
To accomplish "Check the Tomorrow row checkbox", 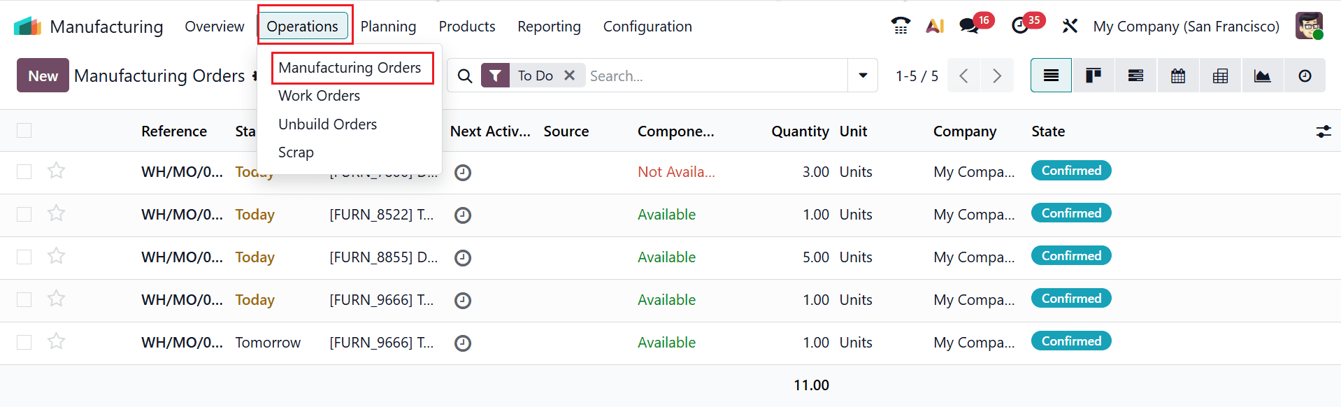I will coord(24,343).
